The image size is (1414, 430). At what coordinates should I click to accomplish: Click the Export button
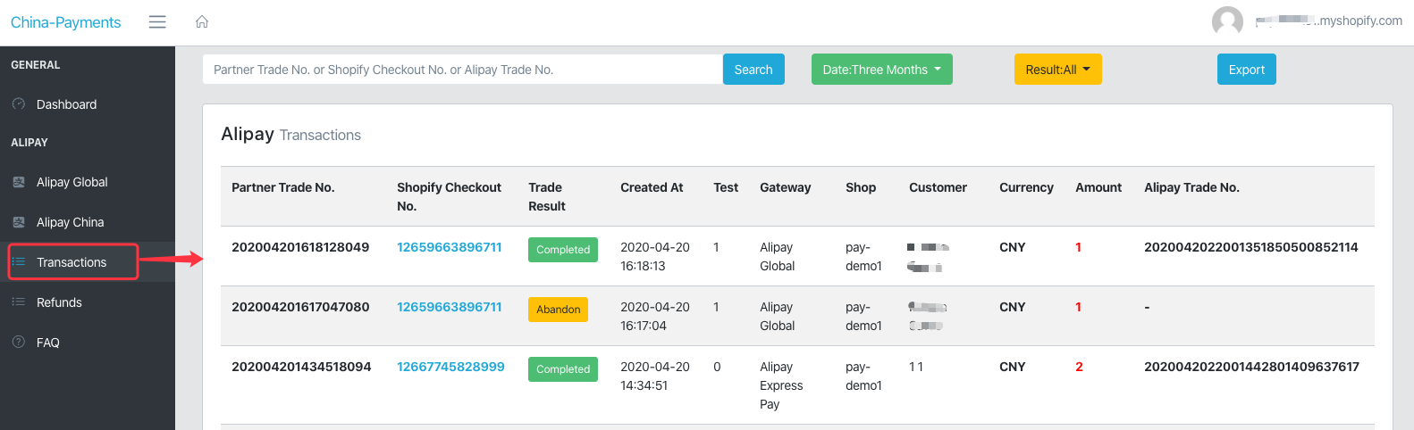point(1246,70)
